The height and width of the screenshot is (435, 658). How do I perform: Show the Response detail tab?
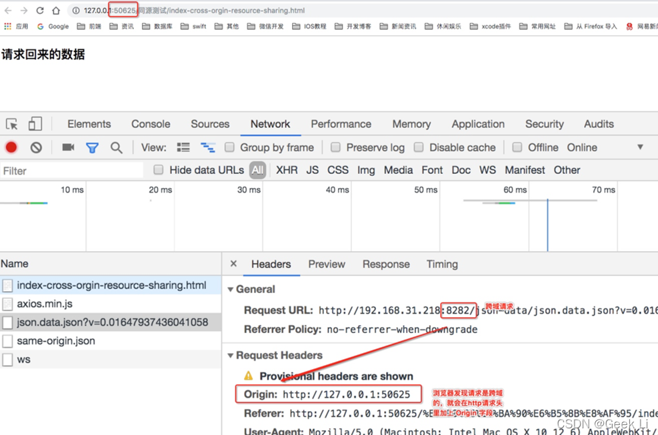(386, 264)
